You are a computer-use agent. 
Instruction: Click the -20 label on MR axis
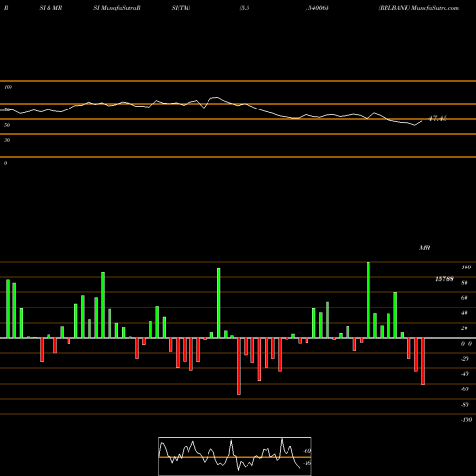click(x=465, y=359)
